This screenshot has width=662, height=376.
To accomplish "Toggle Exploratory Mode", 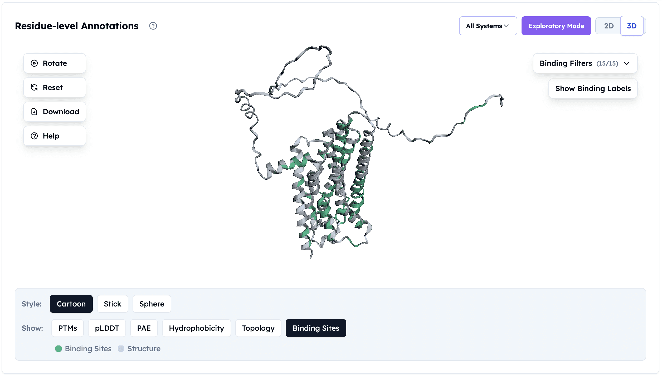I will coord(556,26).
